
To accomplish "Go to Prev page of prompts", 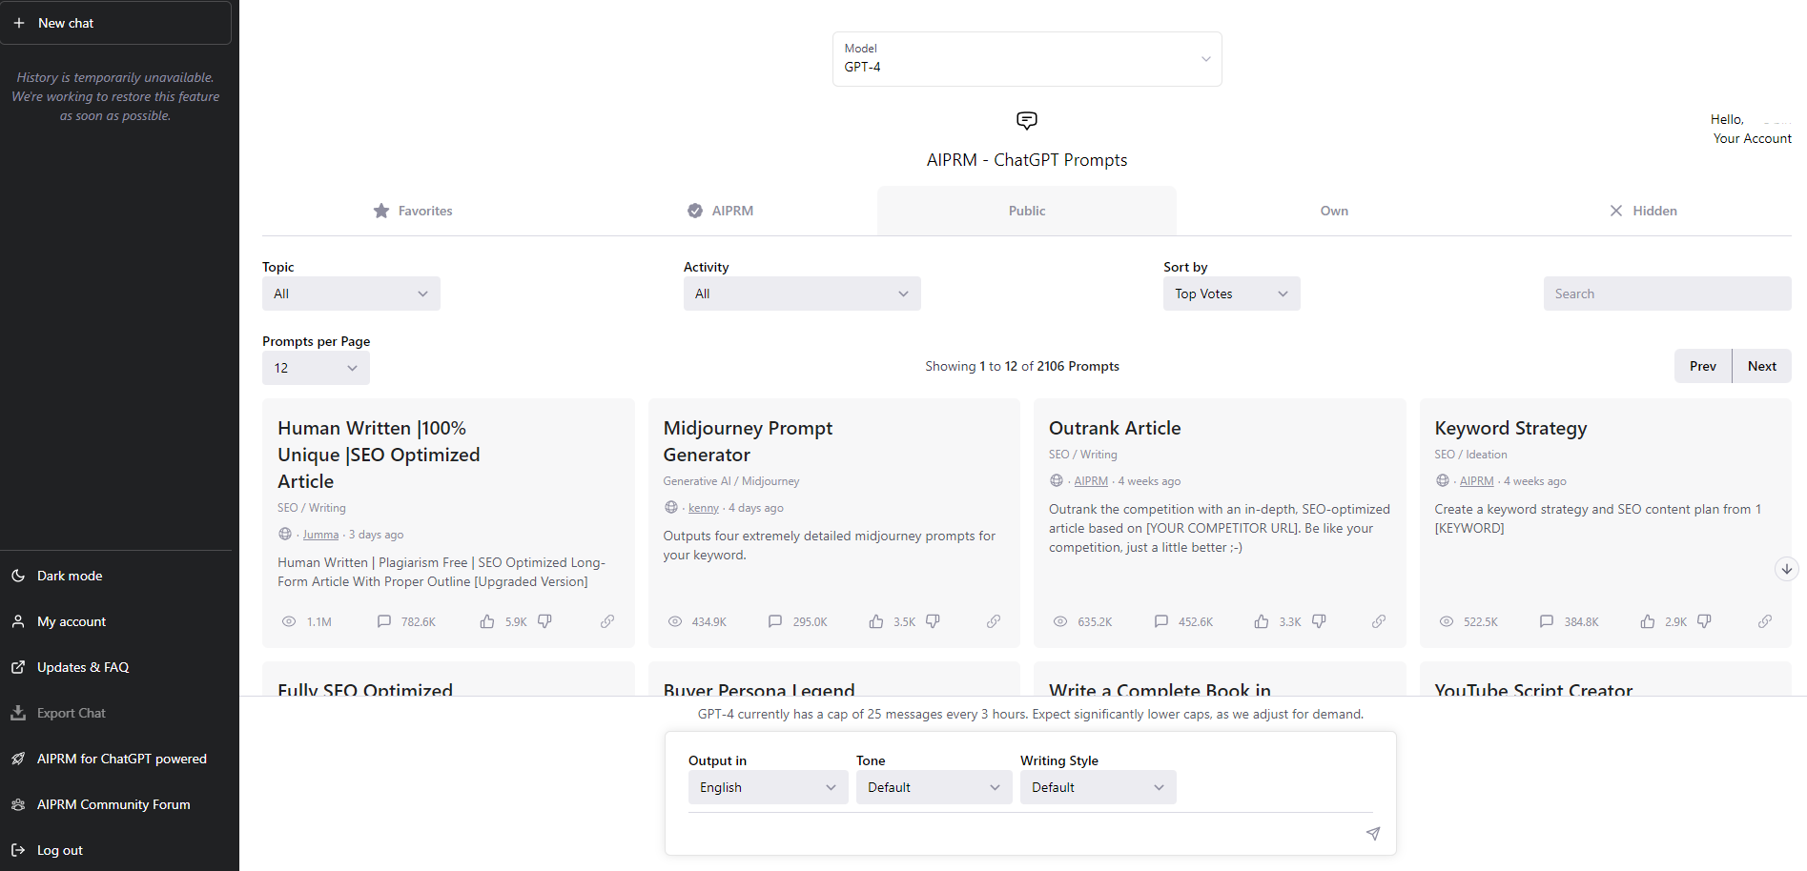I will pyautogui.click(x=1703, y=366).
